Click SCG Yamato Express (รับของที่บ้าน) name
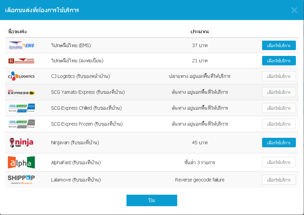The image size is (304, 215). pos(88,92)
